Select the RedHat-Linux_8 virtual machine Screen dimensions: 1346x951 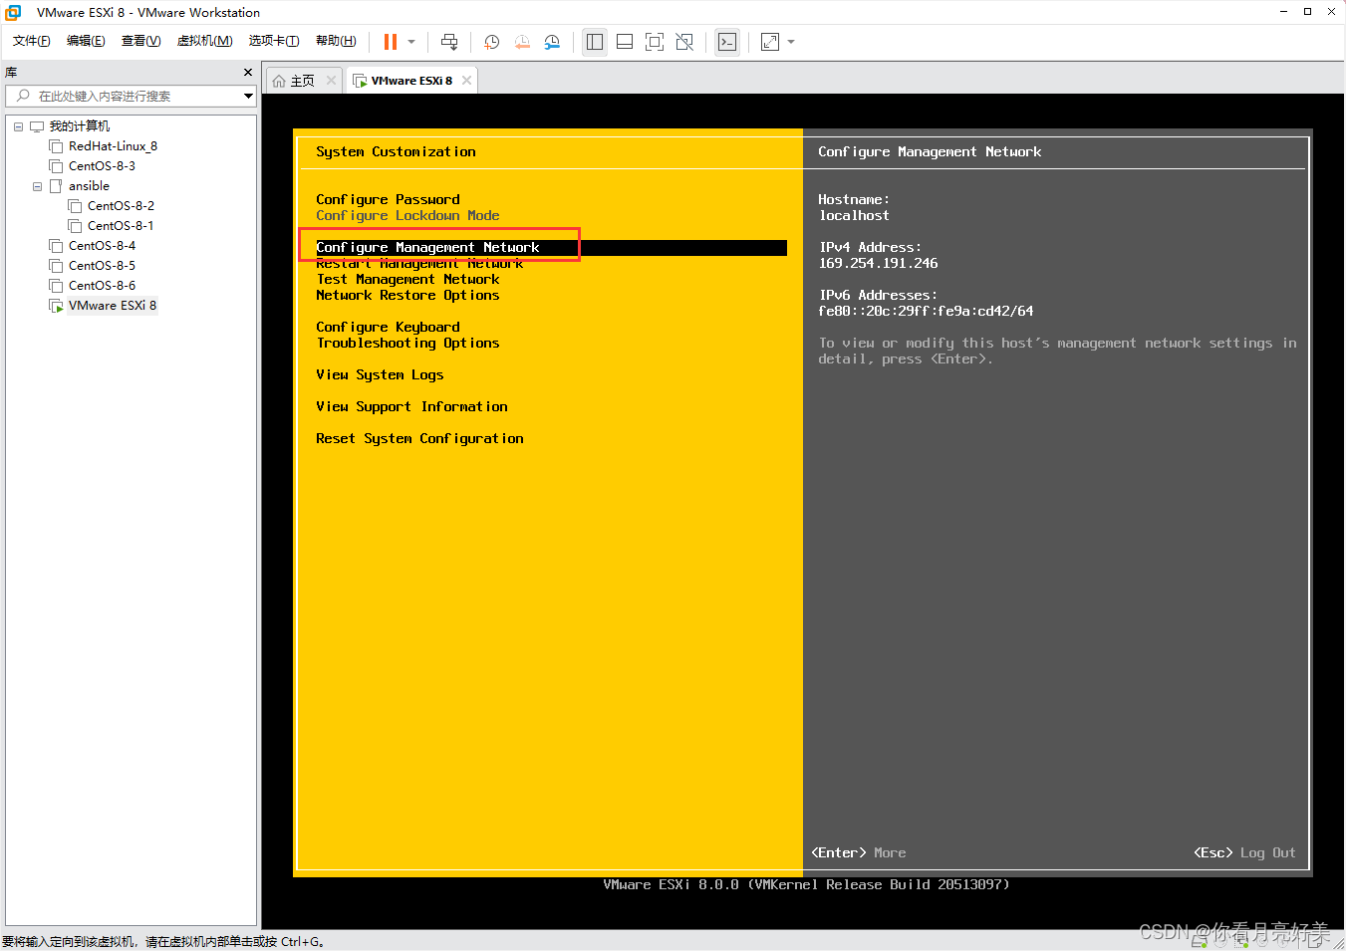click(113, 146)
